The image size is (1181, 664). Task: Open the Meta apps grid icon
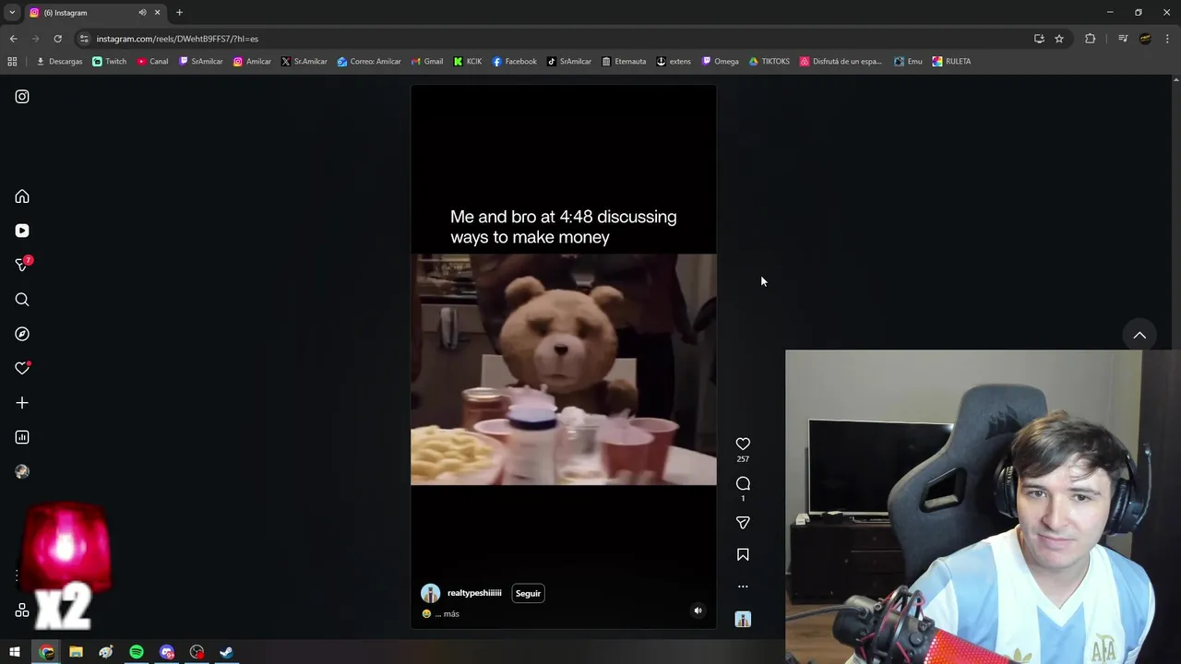tap(22, 611)
